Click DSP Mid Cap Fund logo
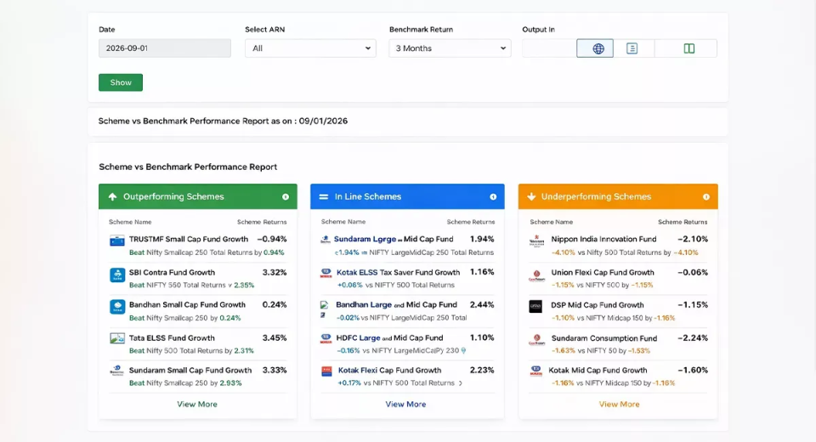This screenshot has width=816, height=442. [535, 306]
